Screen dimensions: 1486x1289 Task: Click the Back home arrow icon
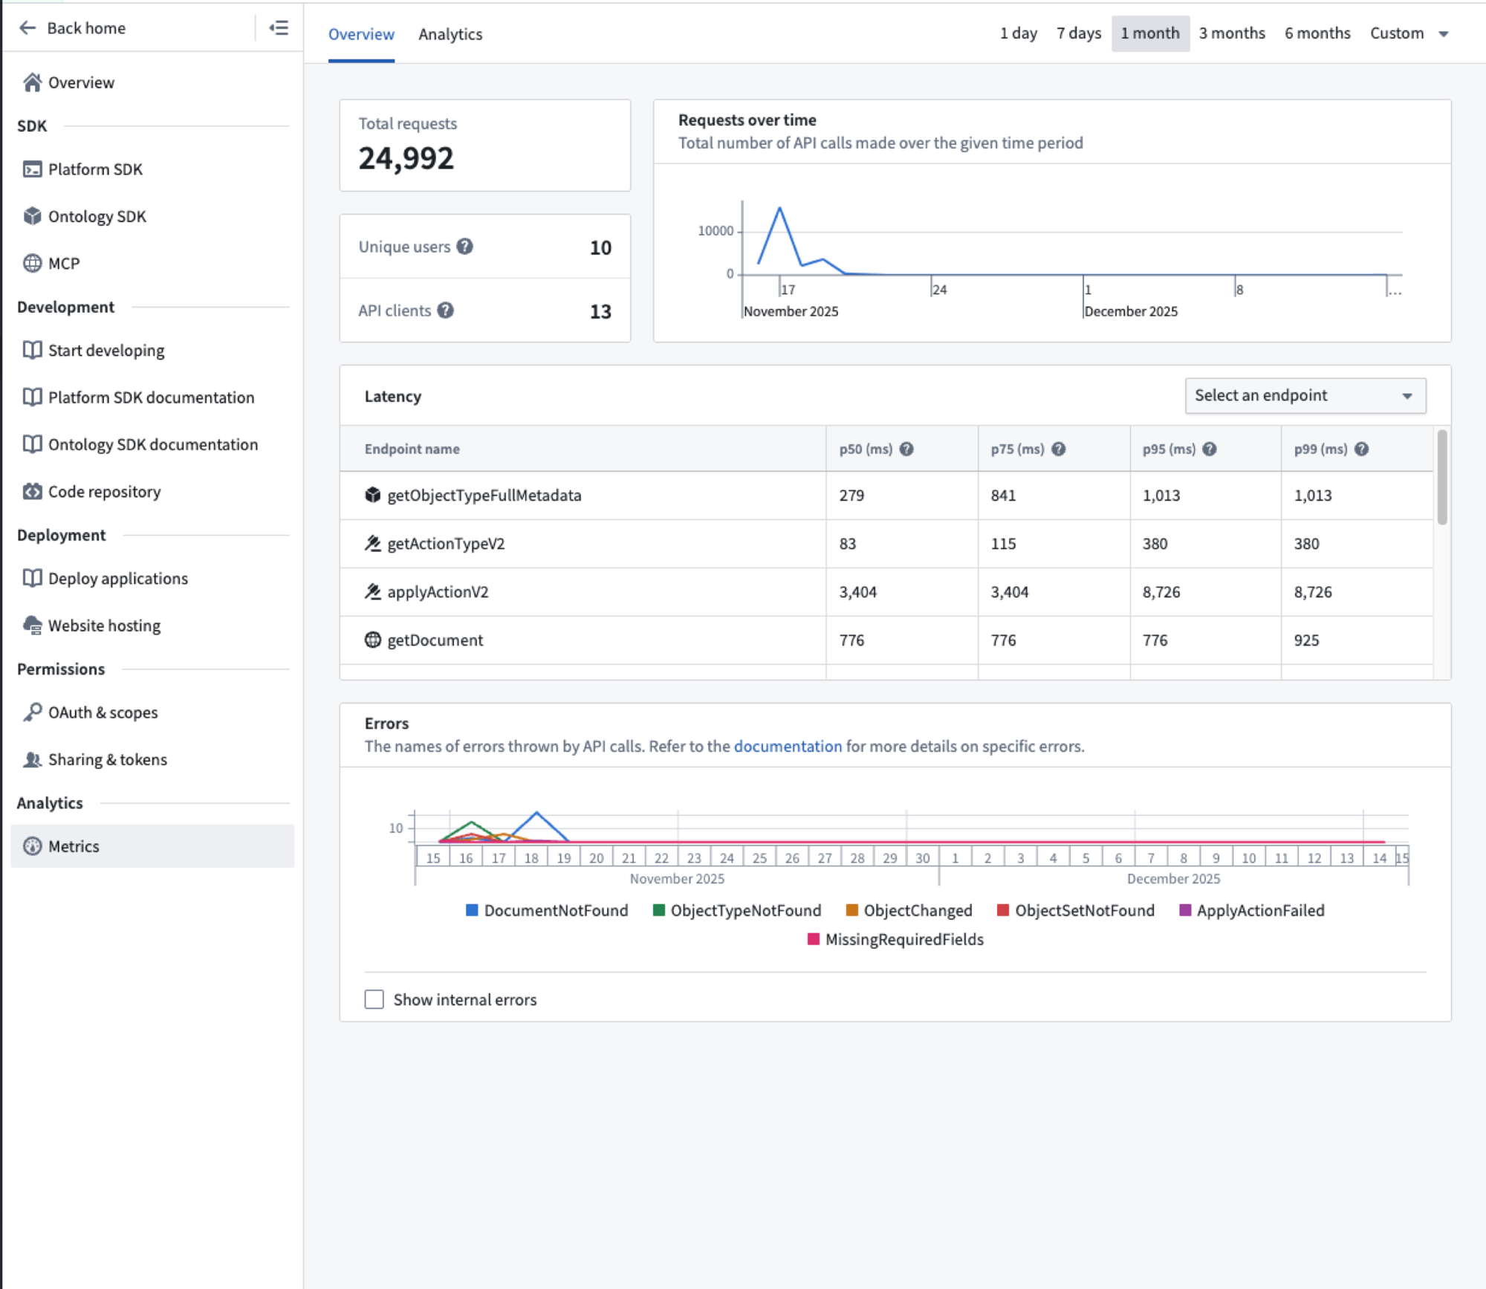point(27,27)
